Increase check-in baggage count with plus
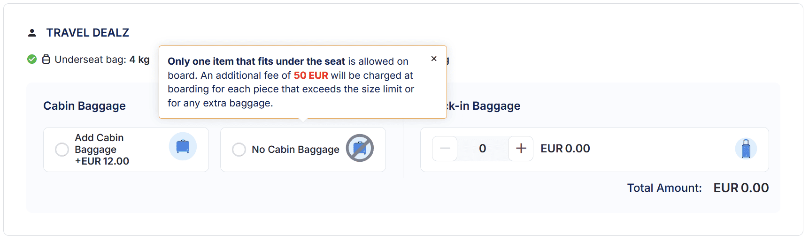Viewport: 809px width, 241px height. (x=521, y=149)
